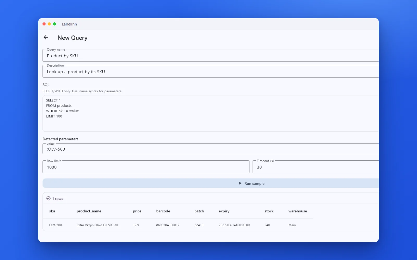Select the OLV-500 result cell
Screen dimensions: 417x260
[56, 225]
